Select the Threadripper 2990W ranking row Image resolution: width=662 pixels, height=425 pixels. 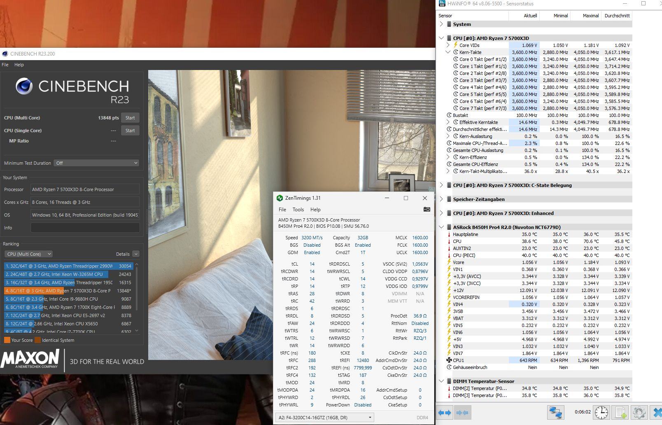[68, 266]
